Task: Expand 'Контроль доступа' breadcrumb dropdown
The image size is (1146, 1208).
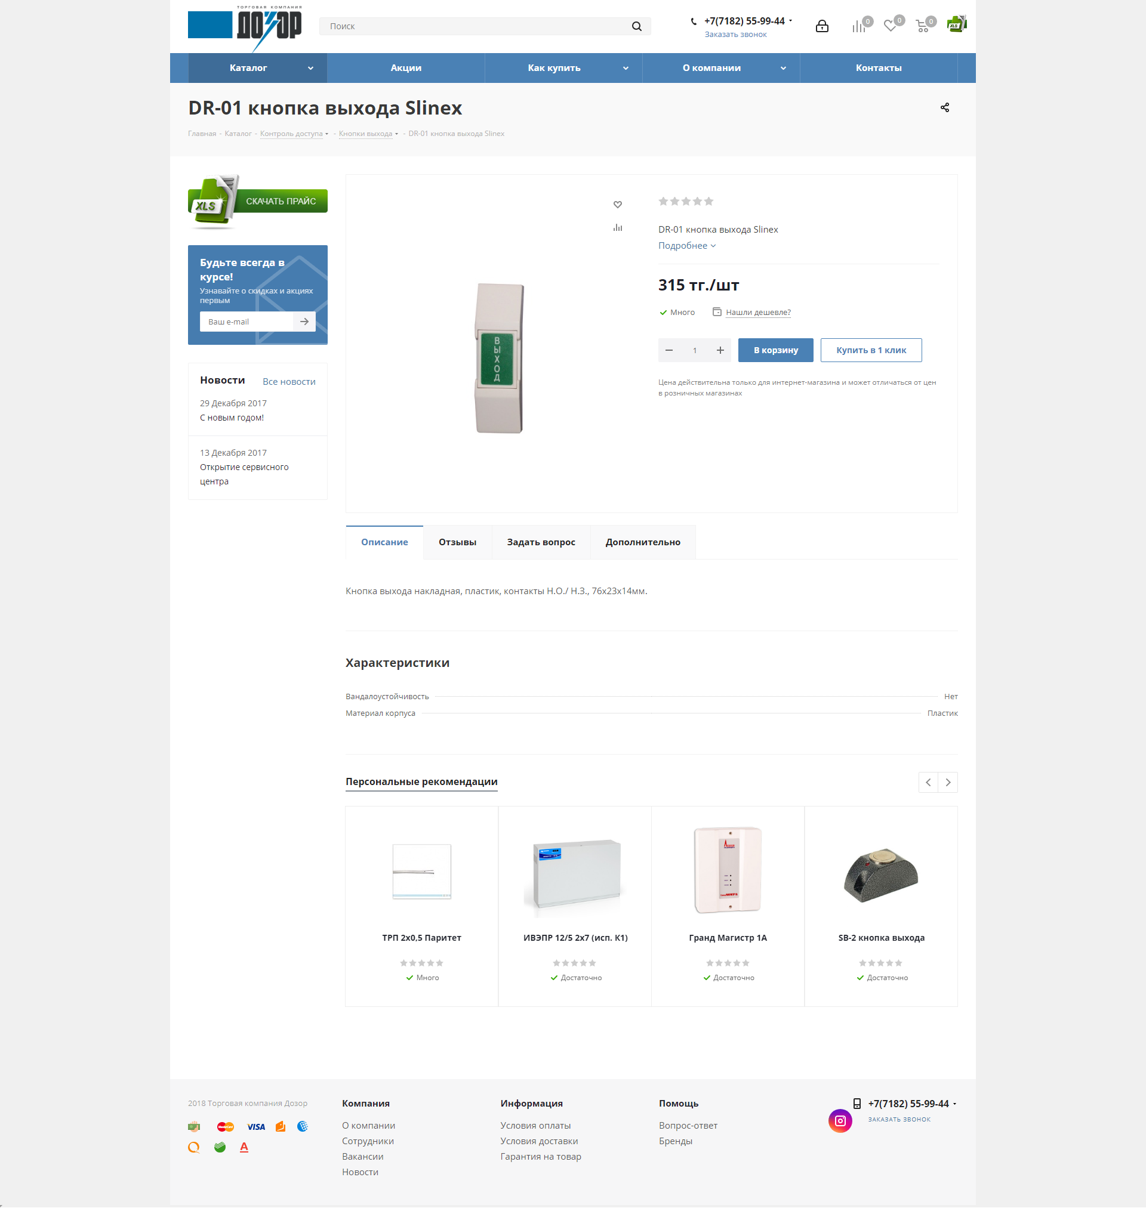Action: click(327, 134)
